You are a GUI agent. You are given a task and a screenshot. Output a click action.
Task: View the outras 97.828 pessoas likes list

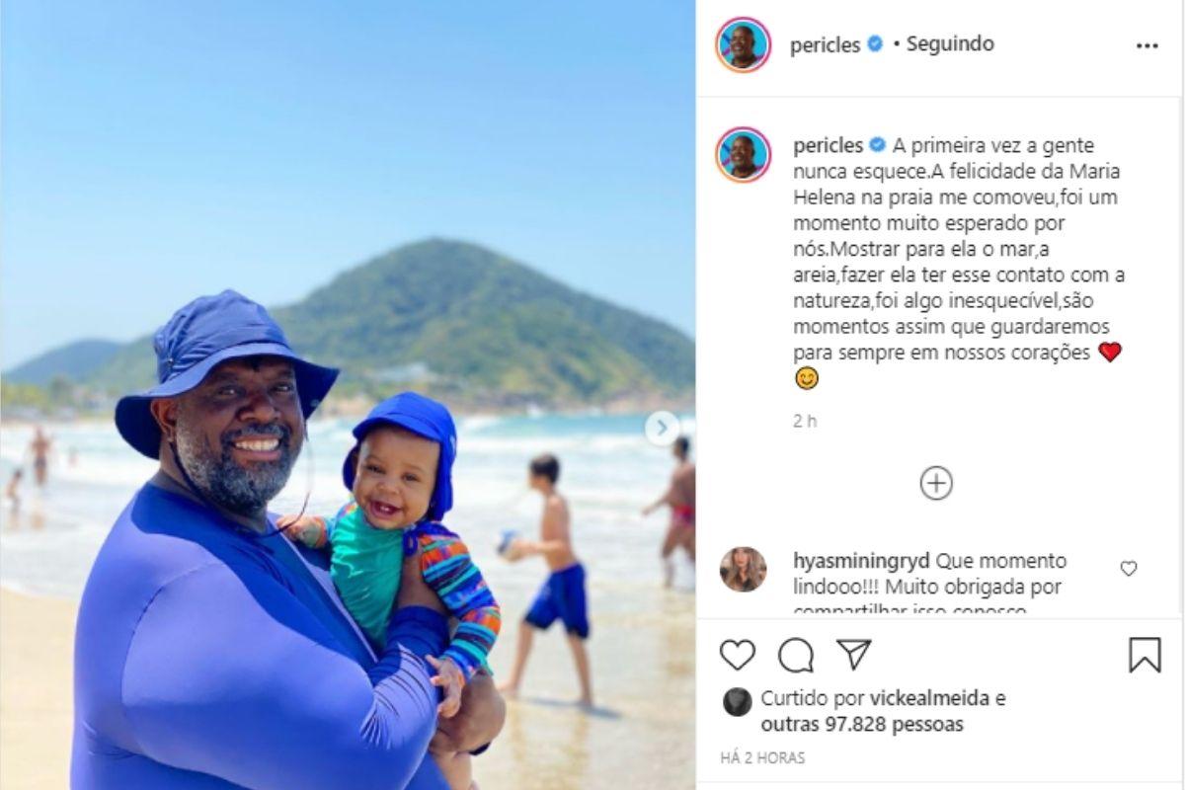click(x=862, y=725)
